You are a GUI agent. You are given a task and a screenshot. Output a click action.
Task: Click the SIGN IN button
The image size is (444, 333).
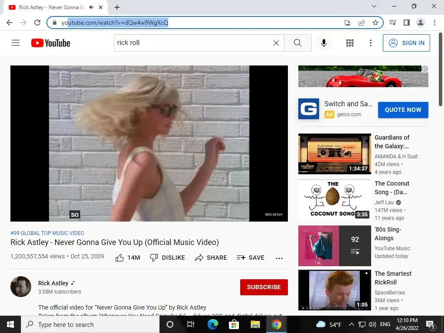pyautogui.click(x=406, y=43)
